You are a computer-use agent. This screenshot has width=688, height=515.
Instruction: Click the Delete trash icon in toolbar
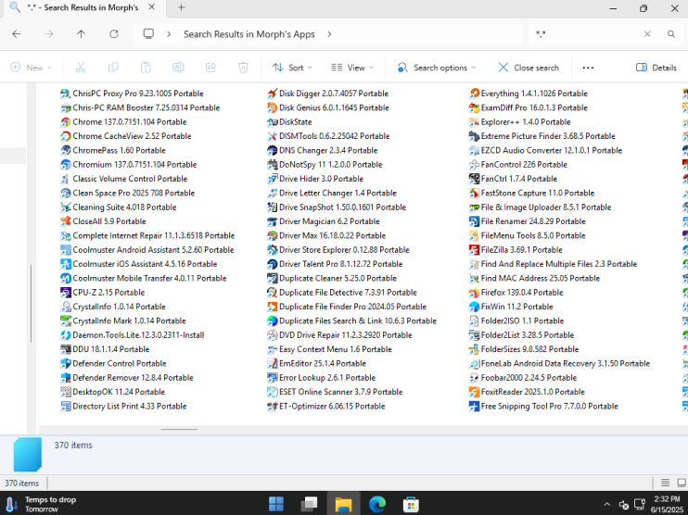coord(243,68)
